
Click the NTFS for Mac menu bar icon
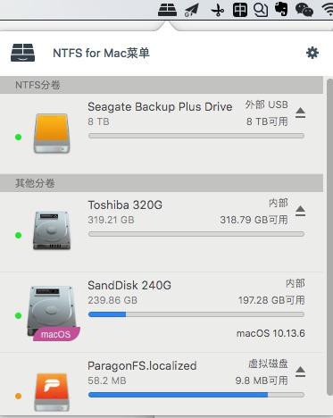coord(168,9)
